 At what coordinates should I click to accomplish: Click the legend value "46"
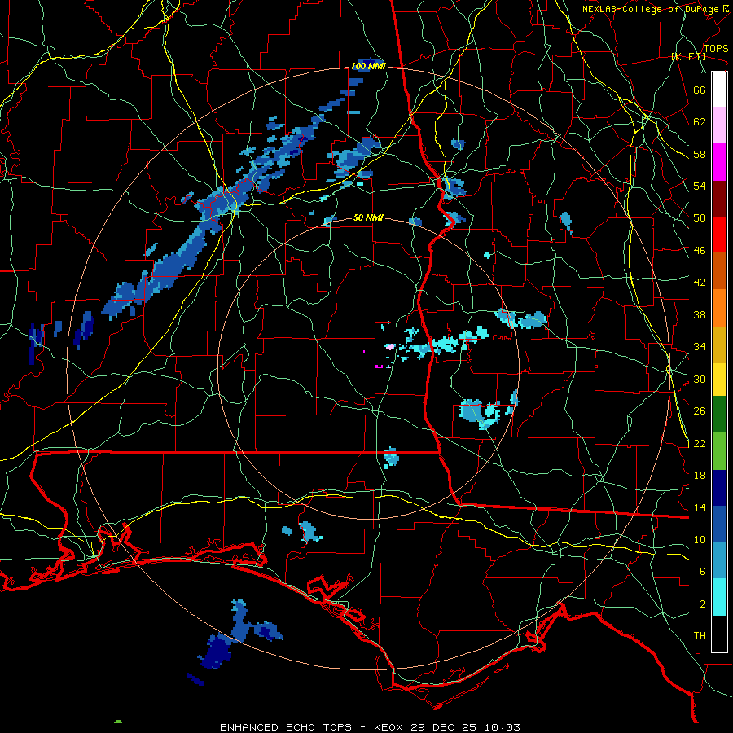coord(700,251)
